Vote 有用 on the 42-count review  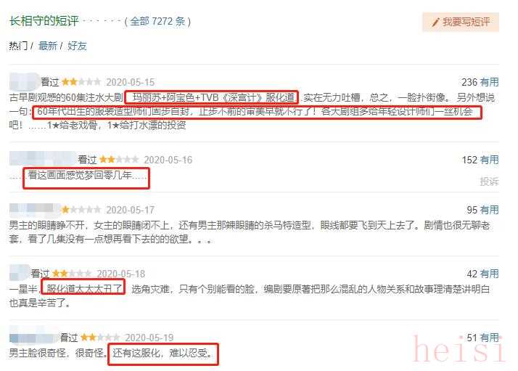(x=489, y=274)
